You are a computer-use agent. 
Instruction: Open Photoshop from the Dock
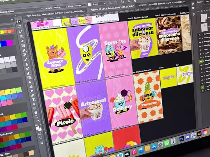click(182, 139)
